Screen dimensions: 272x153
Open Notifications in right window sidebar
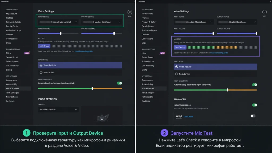[147, 97]
